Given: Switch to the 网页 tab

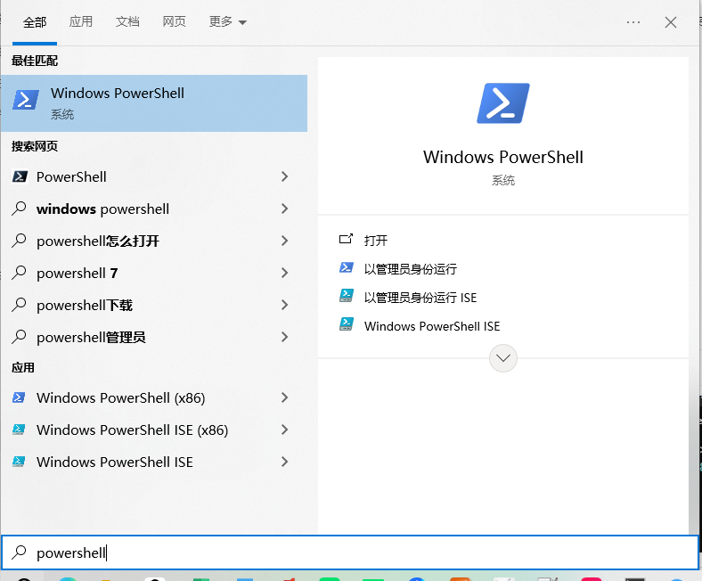Looking at the screenshot, I should tap(174, 21).
